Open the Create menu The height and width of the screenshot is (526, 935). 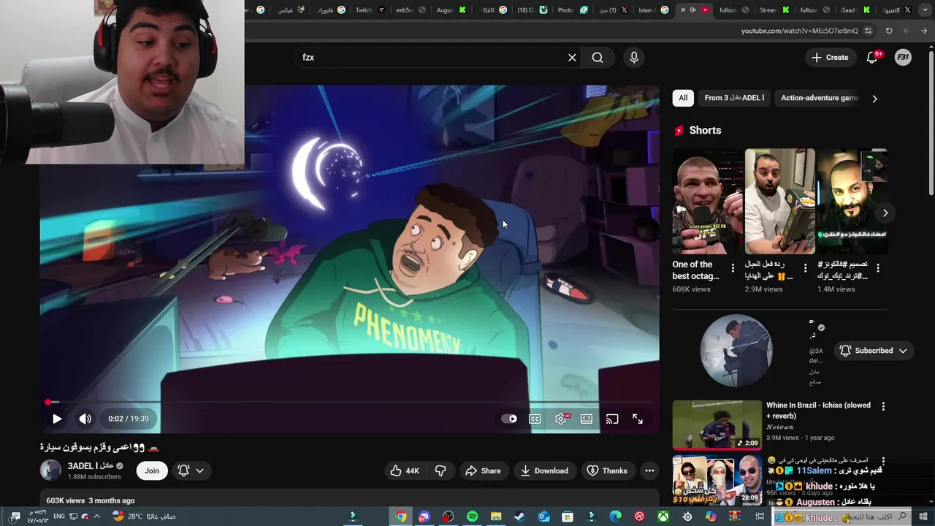click(830, 58)
